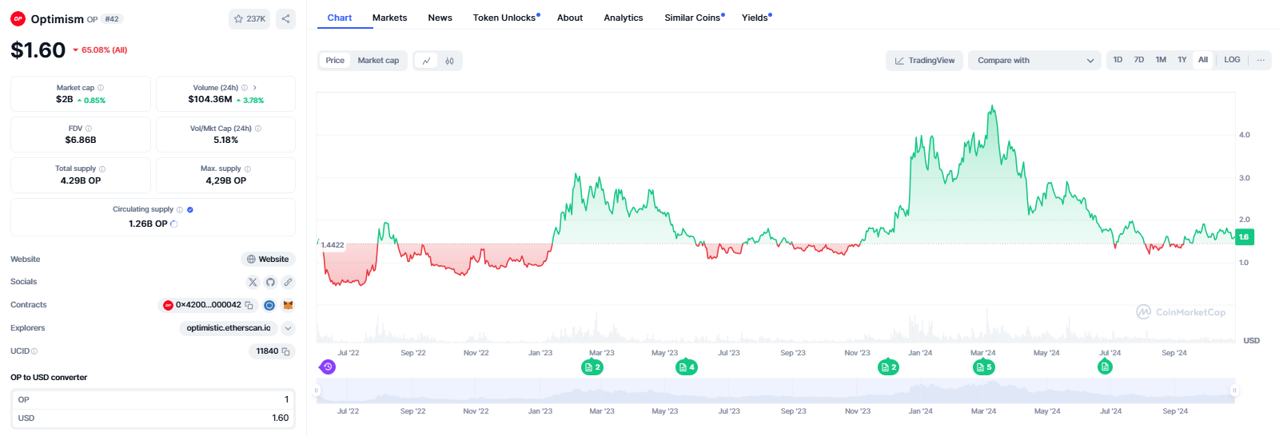
Task: Open FDV info icon
Action: click(x=89, y=129)
